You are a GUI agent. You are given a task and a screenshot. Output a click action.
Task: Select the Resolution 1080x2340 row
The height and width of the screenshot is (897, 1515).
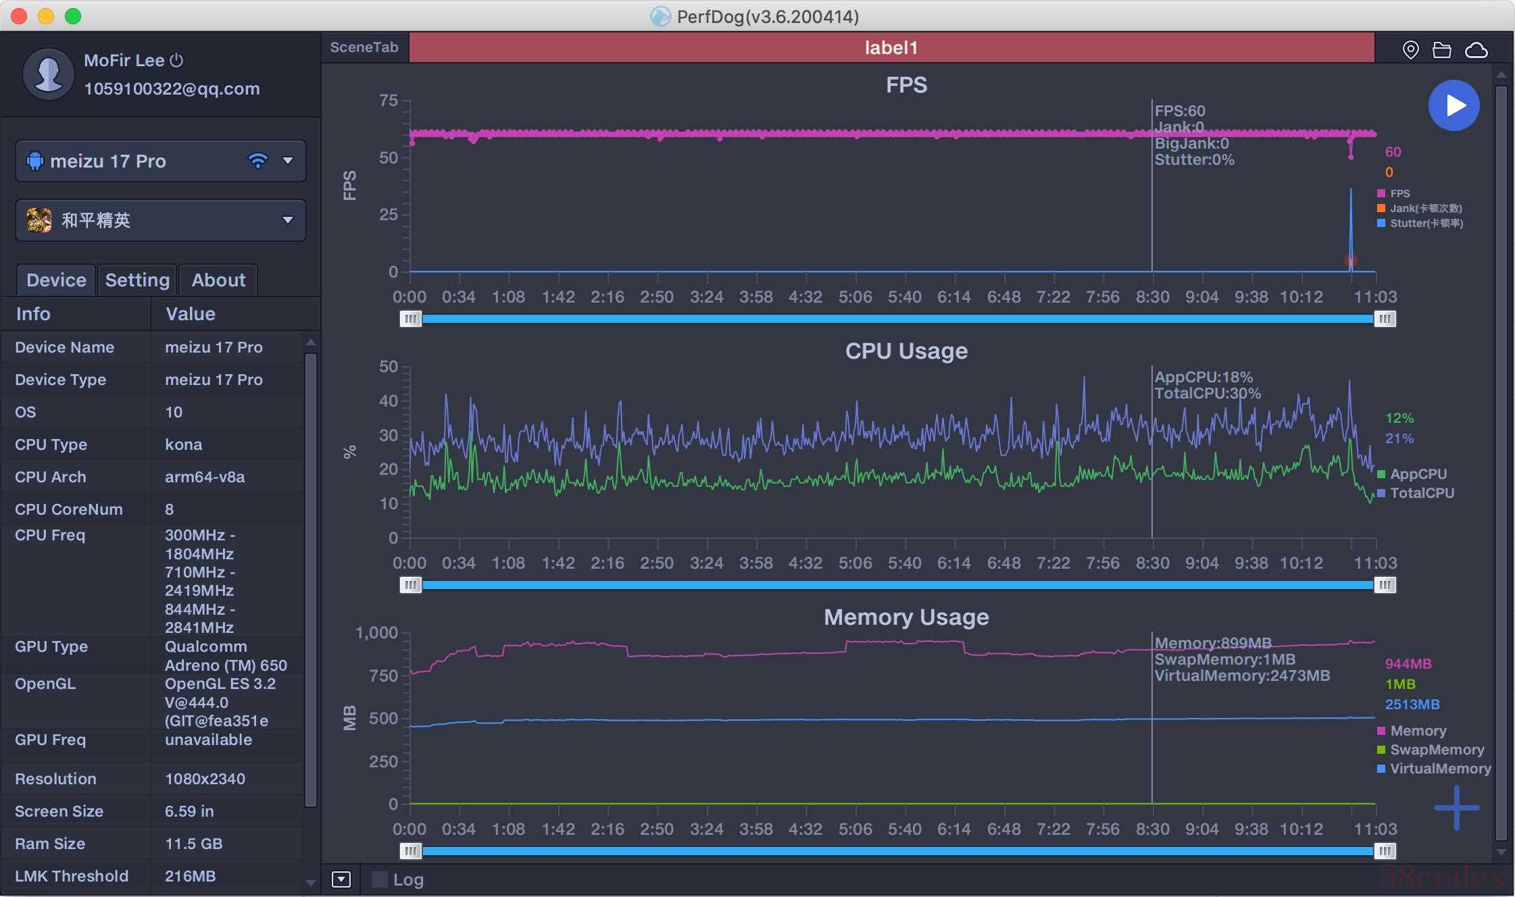click(x=153, y=779)
